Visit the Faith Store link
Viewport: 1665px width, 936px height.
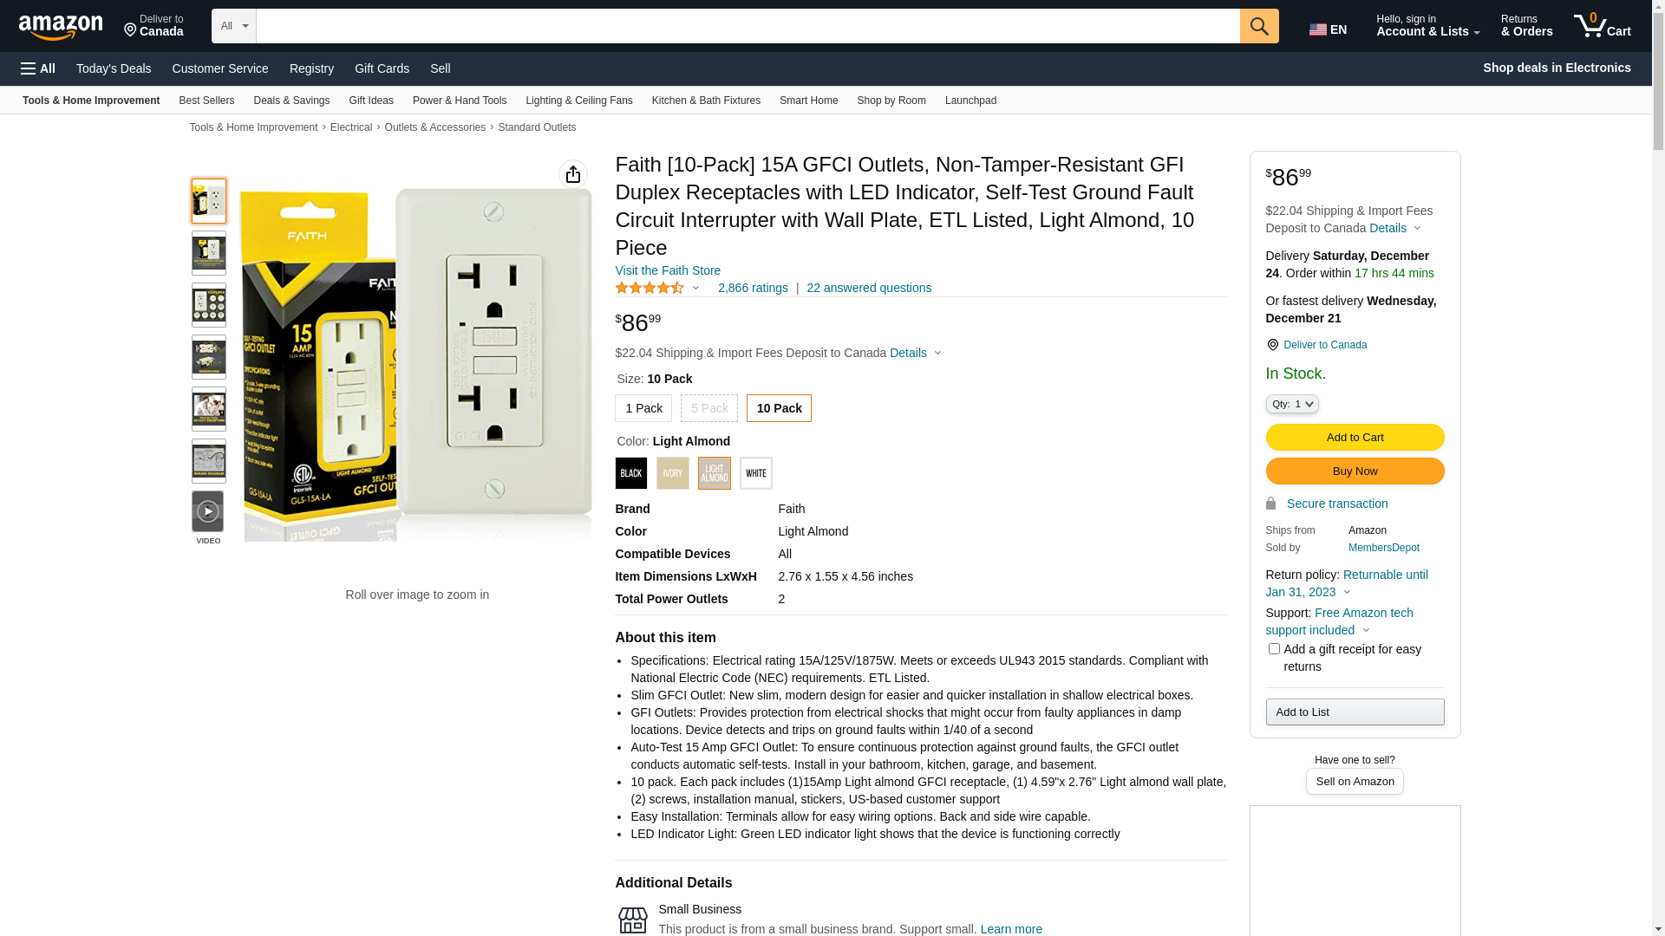[668, 270]
